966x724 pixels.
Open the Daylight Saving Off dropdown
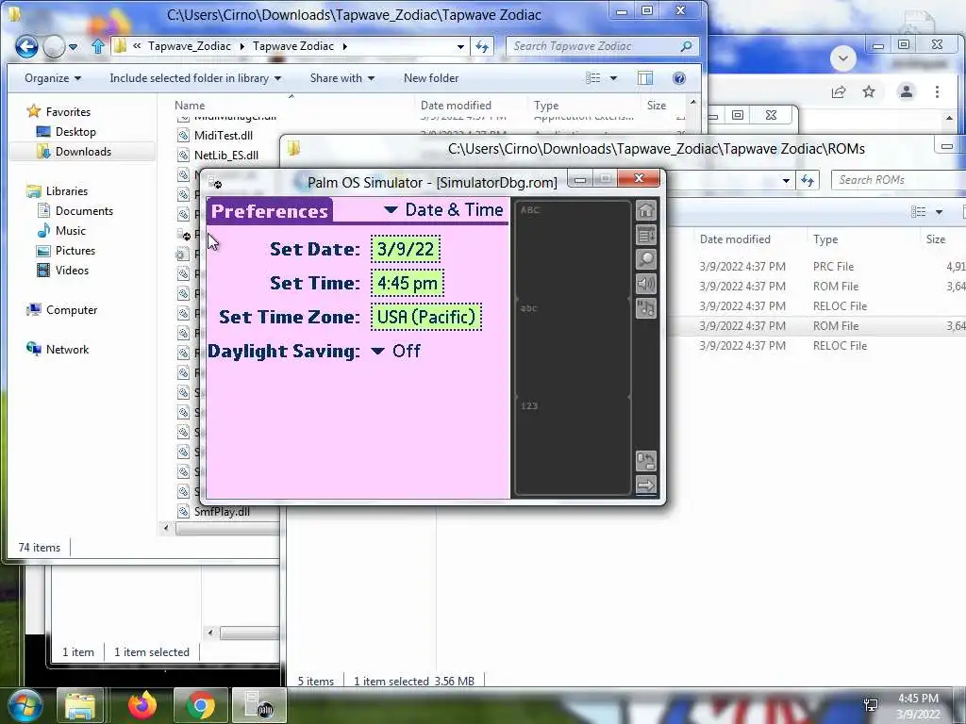pos(395,351)
